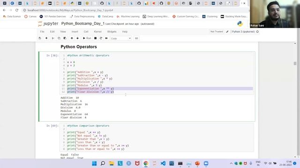The width and height of the screenshot is (300, 168).
Task: Open Visual Studio Code from the taskbar
Action: 163,163
